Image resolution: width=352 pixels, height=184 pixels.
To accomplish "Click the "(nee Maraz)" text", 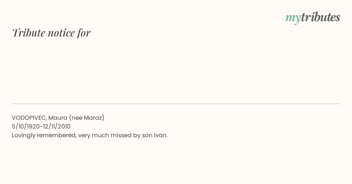I will pos(87,118).
